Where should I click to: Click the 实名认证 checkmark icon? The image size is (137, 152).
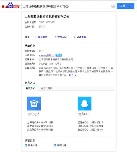click(x=26, y=145)
